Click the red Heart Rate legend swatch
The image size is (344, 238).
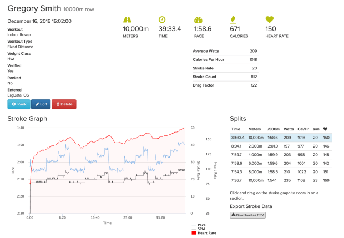coord(194,233)
